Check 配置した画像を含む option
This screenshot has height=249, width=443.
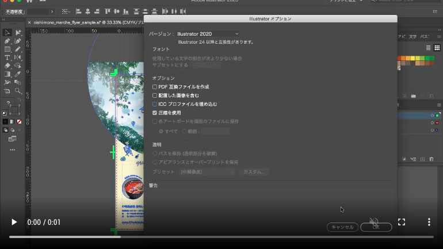[x=155, y=95]
